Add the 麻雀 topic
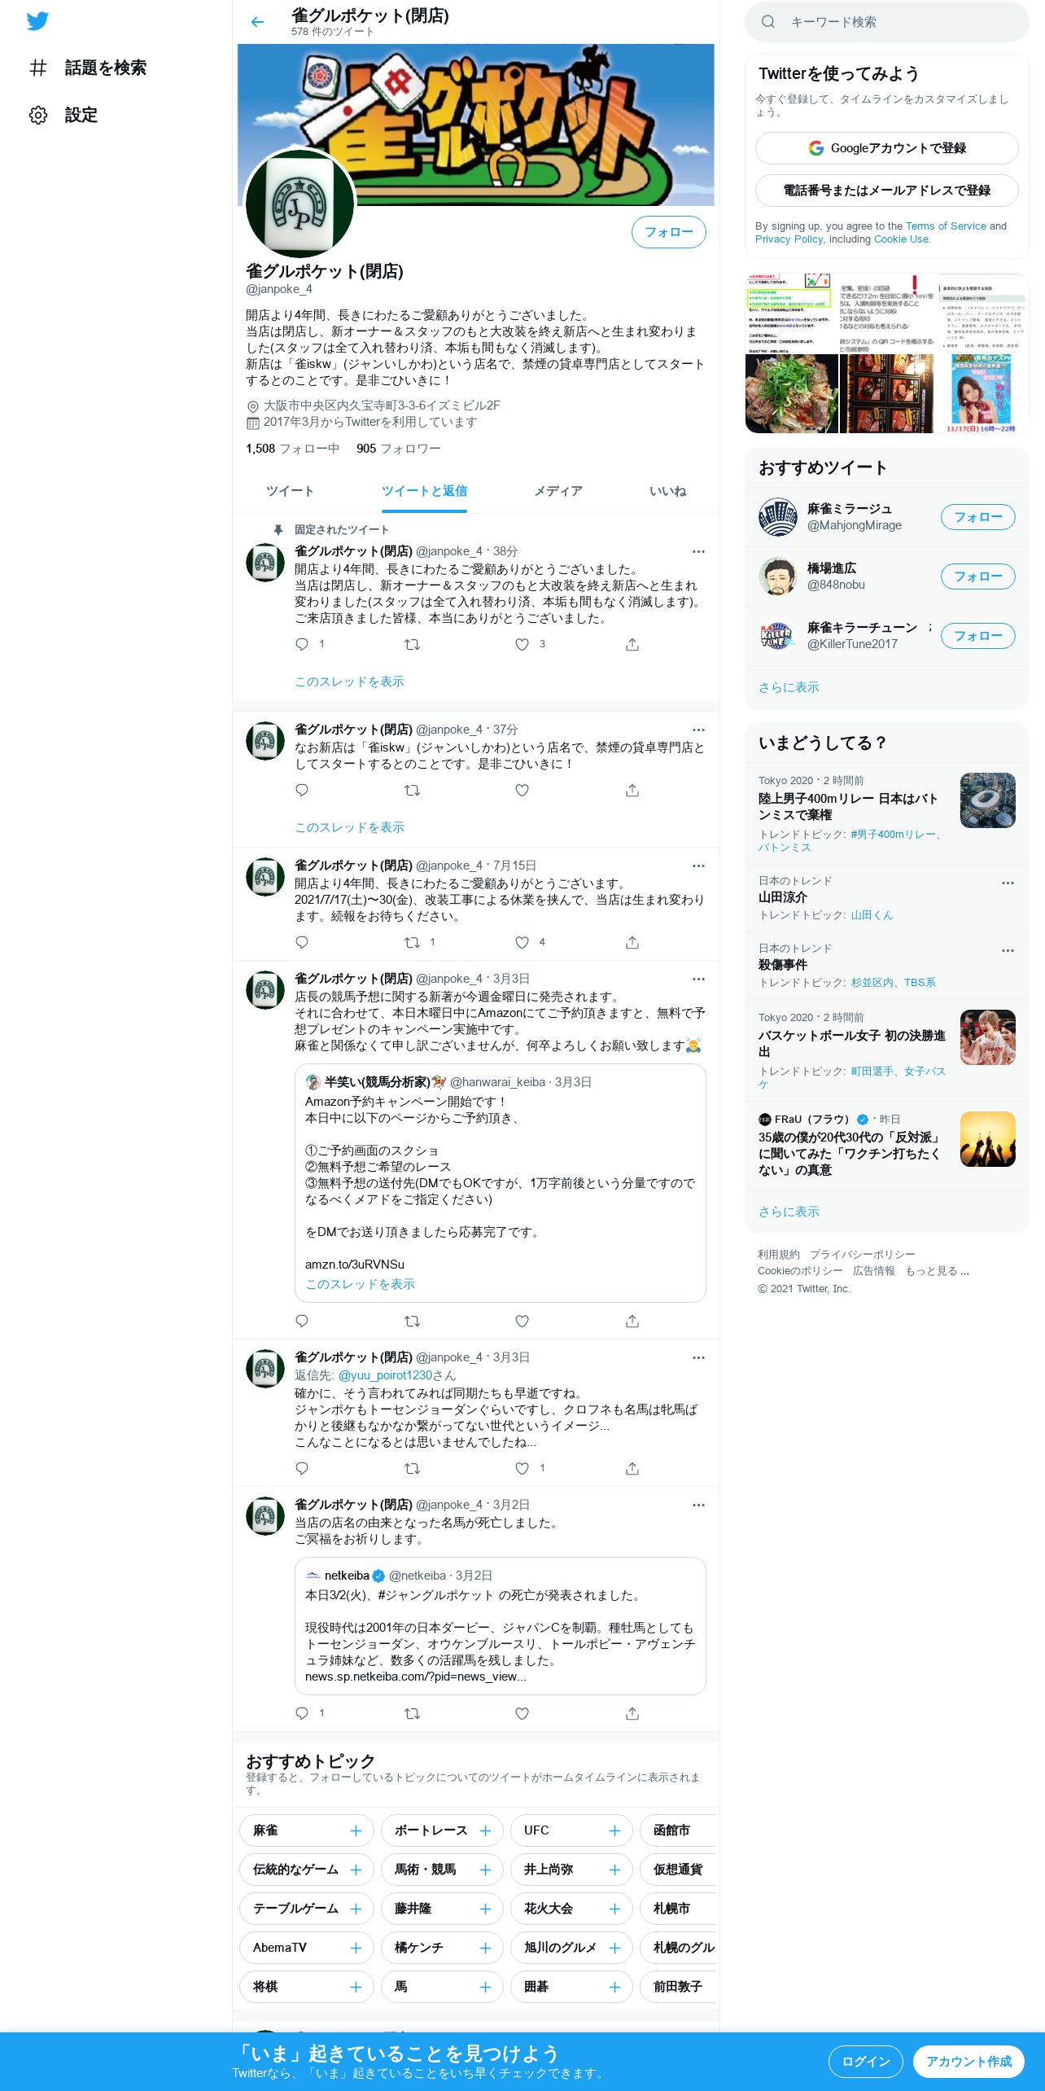 (356, 1830)
